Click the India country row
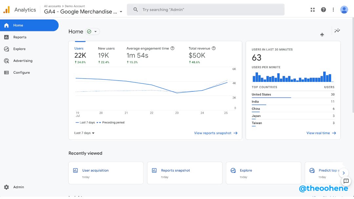 pos(293,102)
